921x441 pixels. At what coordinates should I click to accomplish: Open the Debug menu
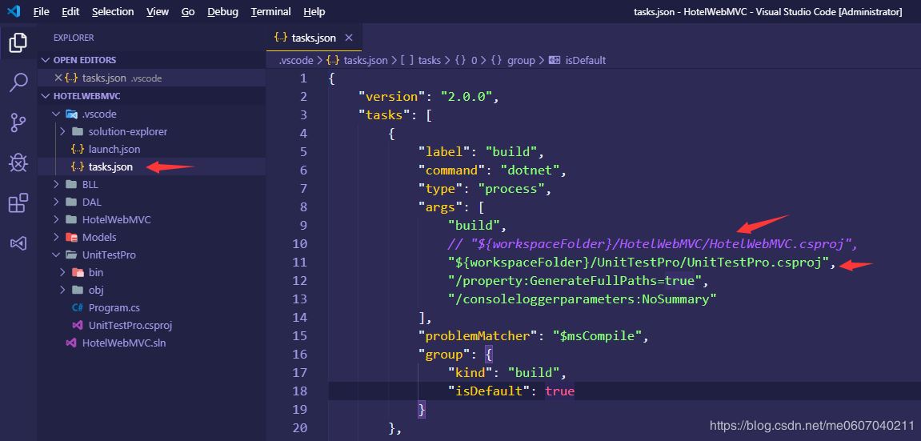click(223, 12)
